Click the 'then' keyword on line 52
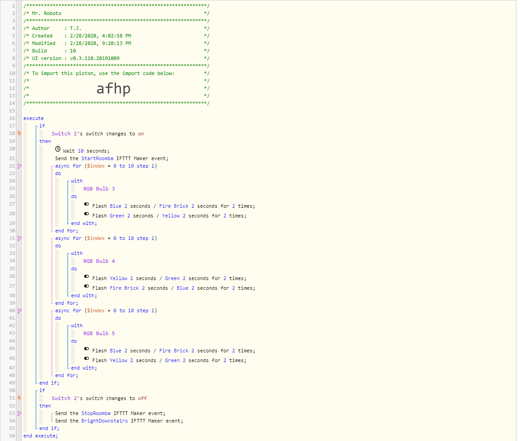The height and width of the screenshot is (441, 520). click(45, 406)
